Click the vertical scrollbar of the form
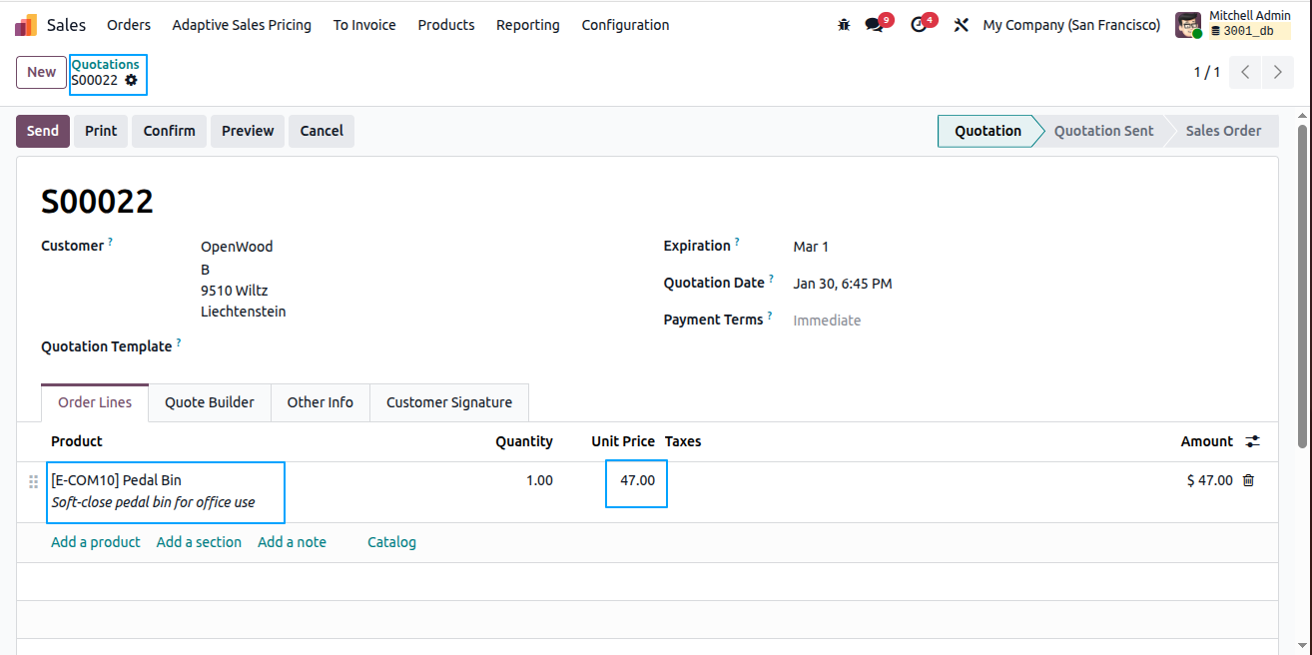Viewport: 1312px width, 655px height. (1302, 287)
